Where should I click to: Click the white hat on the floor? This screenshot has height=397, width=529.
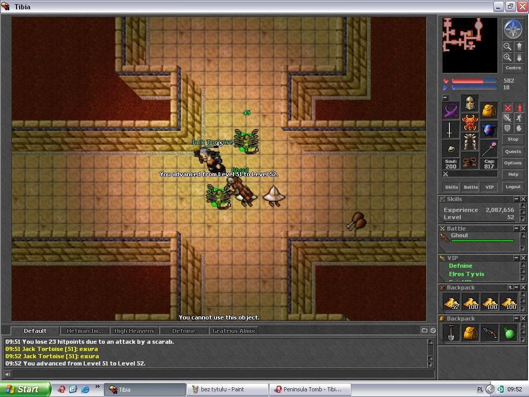coord(274,195)
